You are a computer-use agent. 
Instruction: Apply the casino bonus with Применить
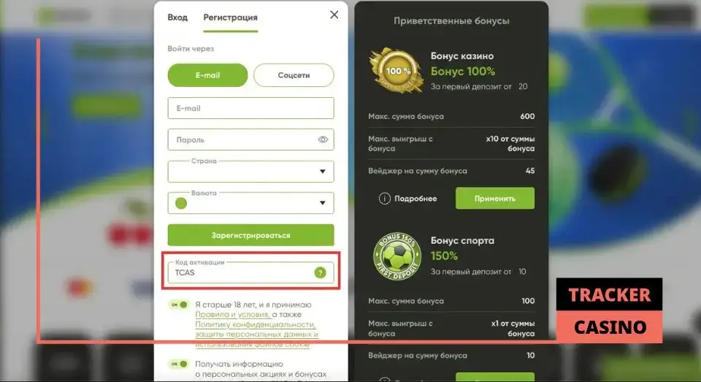click(x=495, y=198)
